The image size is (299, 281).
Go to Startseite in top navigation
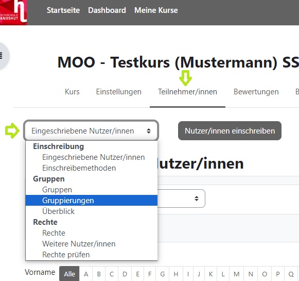63,10
